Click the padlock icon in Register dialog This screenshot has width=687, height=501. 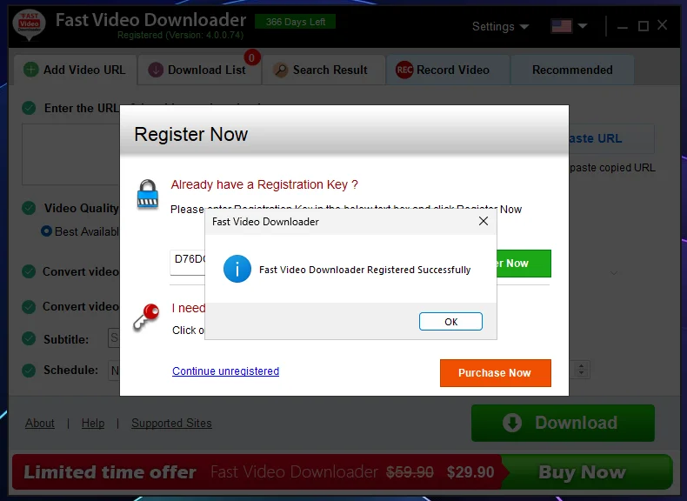tap(148, 193)
